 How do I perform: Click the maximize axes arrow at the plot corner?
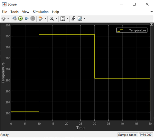pyautogui.click(x=151, y=24)
